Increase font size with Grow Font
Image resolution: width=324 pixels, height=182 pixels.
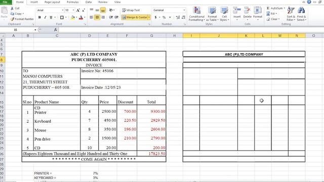[78, 10]
